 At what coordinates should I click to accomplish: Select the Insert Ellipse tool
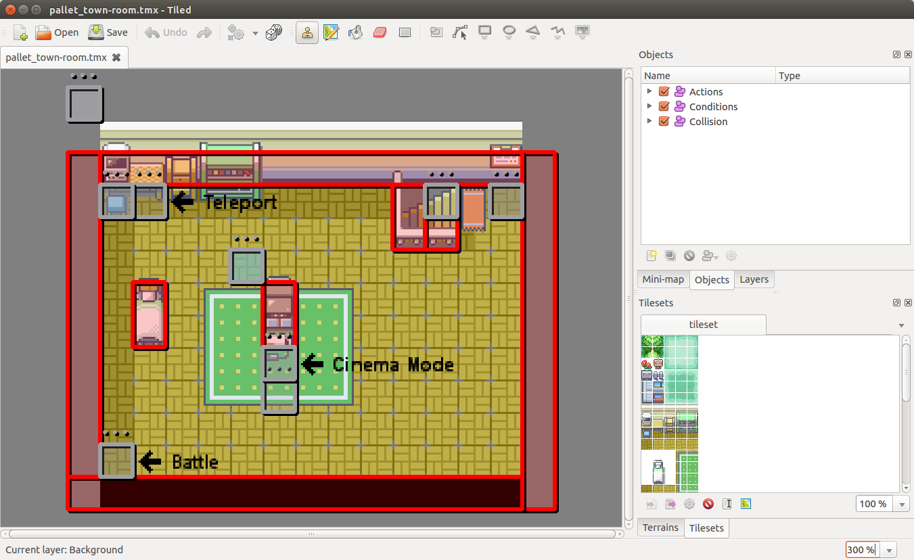(x=509, y=32)
